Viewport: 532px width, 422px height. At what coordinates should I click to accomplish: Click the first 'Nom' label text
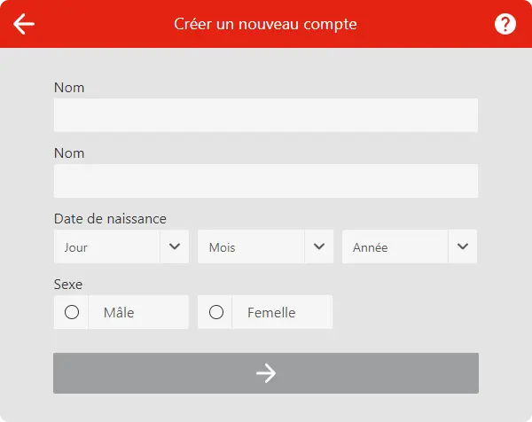(x=69, y=88)
